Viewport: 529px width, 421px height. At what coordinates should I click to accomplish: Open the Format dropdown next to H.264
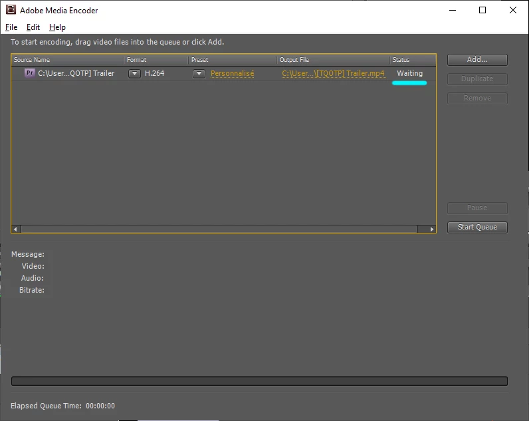[x=134, y=74]
